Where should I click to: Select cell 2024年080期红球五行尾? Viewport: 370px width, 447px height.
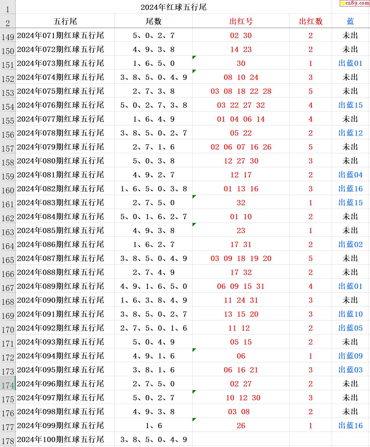click(x=65, y=161)
